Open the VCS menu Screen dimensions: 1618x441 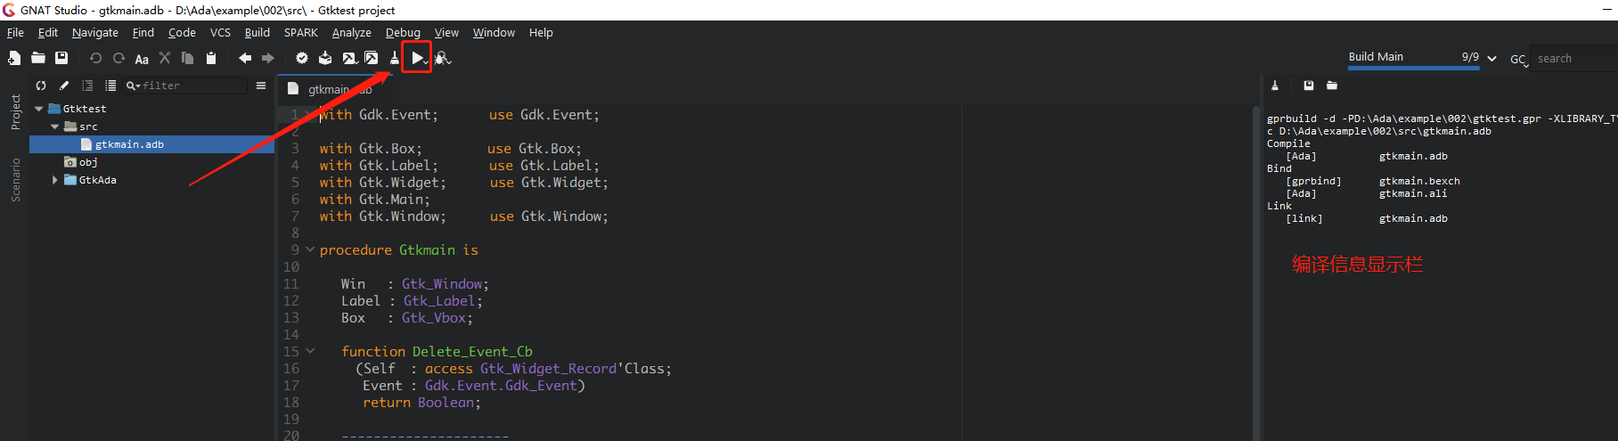tap(220, 32)
